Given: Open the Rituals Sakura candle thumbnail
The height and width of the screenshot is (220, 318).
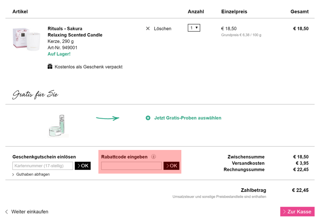Looking at the screenshot, I should pos(26,39).
